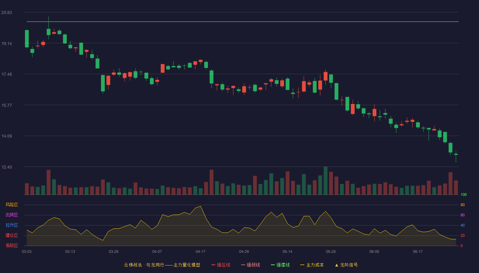479x273 pixels.
Task: Toggle the 强撑线 legend series
Action: pos(280,265)
